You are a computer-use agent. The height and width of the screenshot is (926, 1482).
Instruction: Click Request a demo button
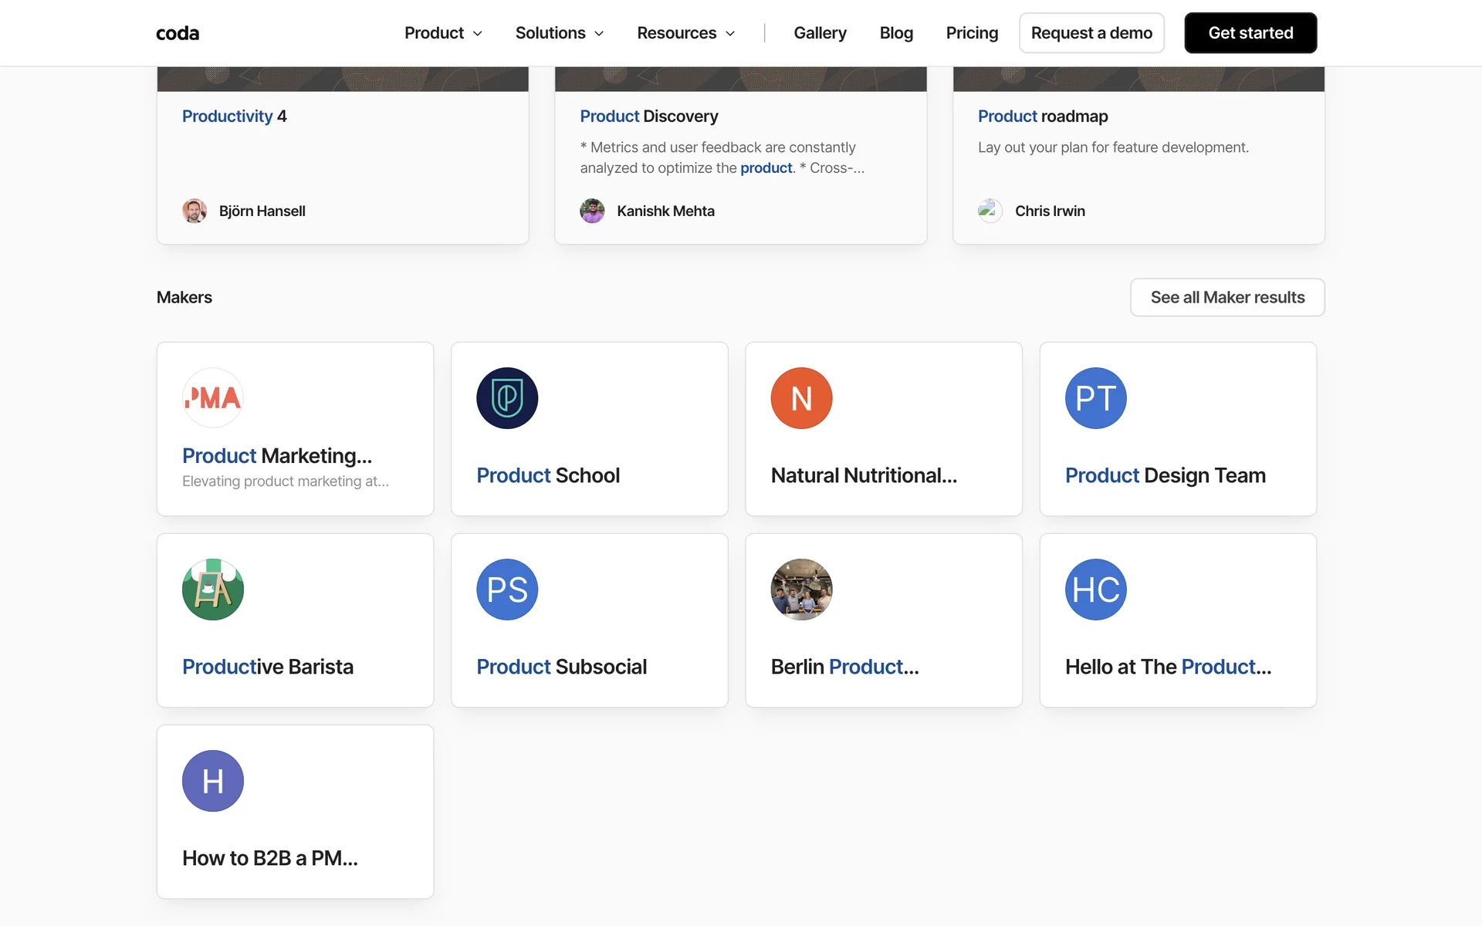(x=1091, y=33)
